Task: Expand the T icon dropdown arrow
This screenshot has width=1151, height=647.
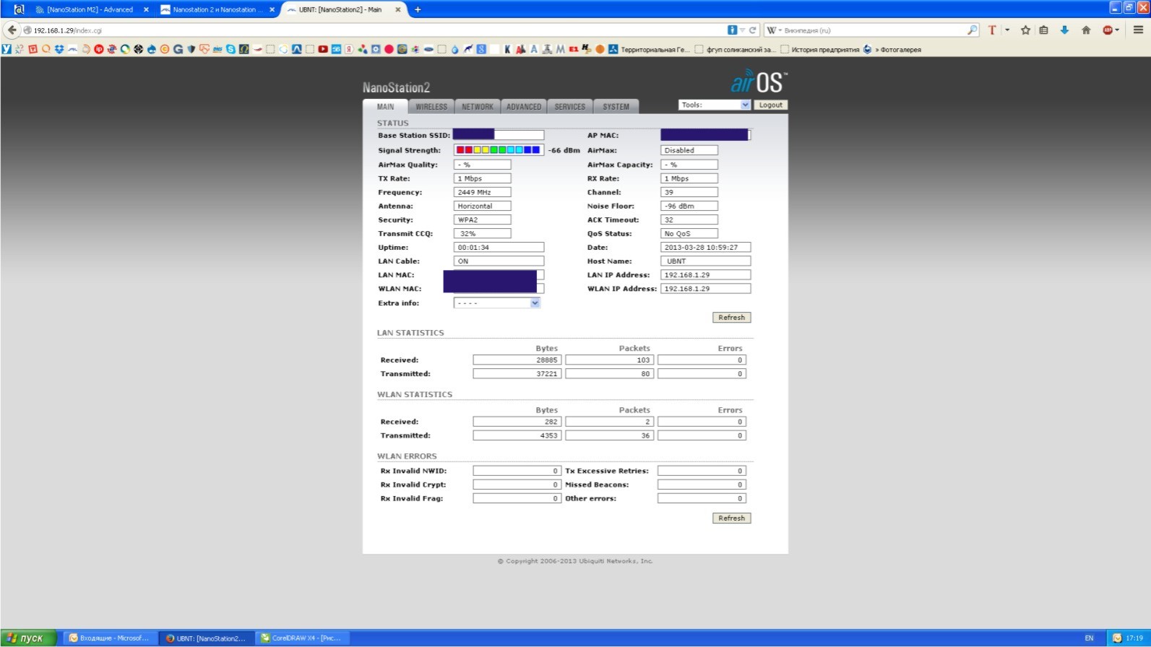Action: 1007,30
